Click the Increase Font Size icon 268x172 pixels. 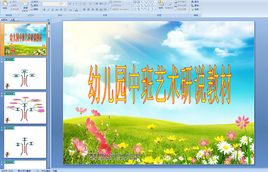70,3
